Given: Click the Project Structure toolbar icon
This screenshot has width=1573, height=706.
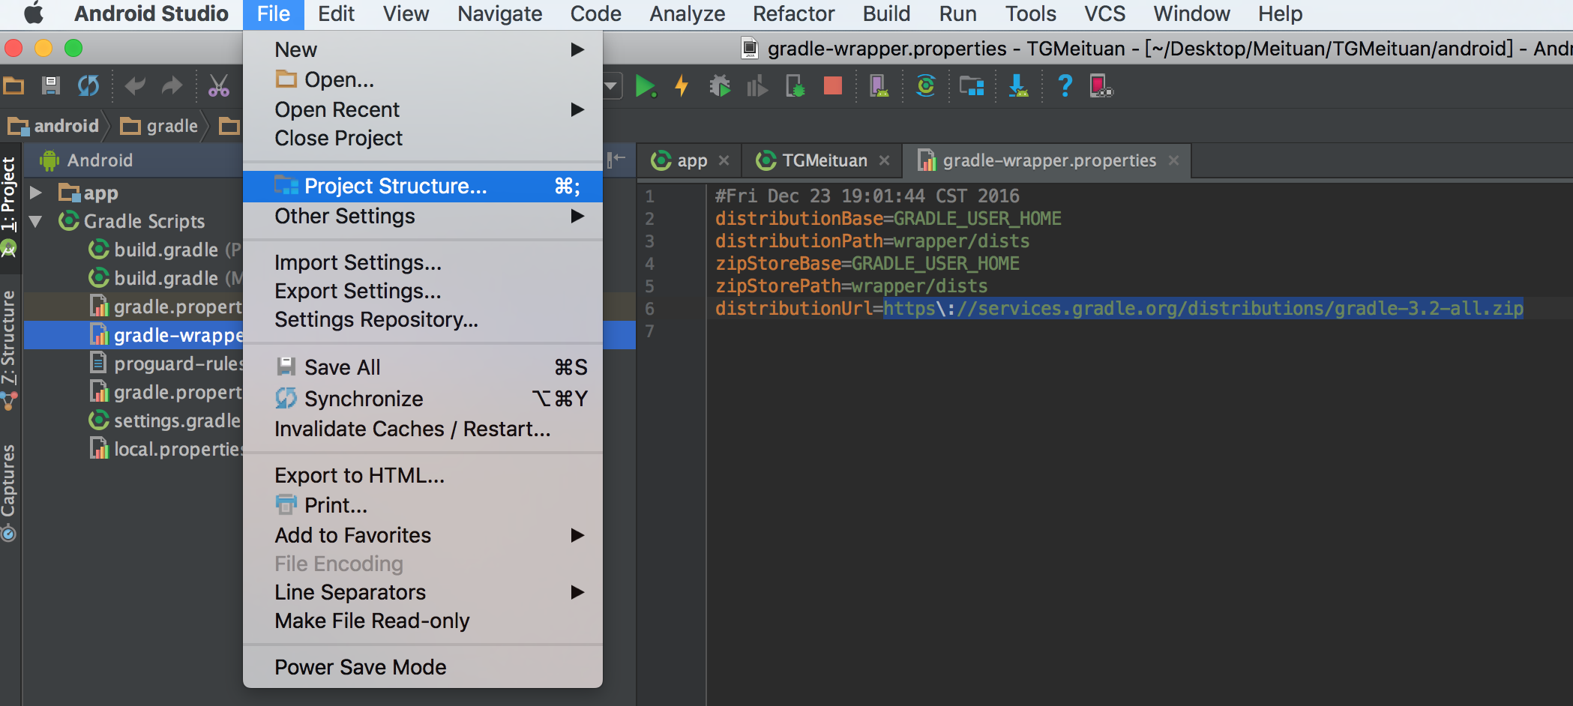Looking at the screenshot, I should (972, 86).
